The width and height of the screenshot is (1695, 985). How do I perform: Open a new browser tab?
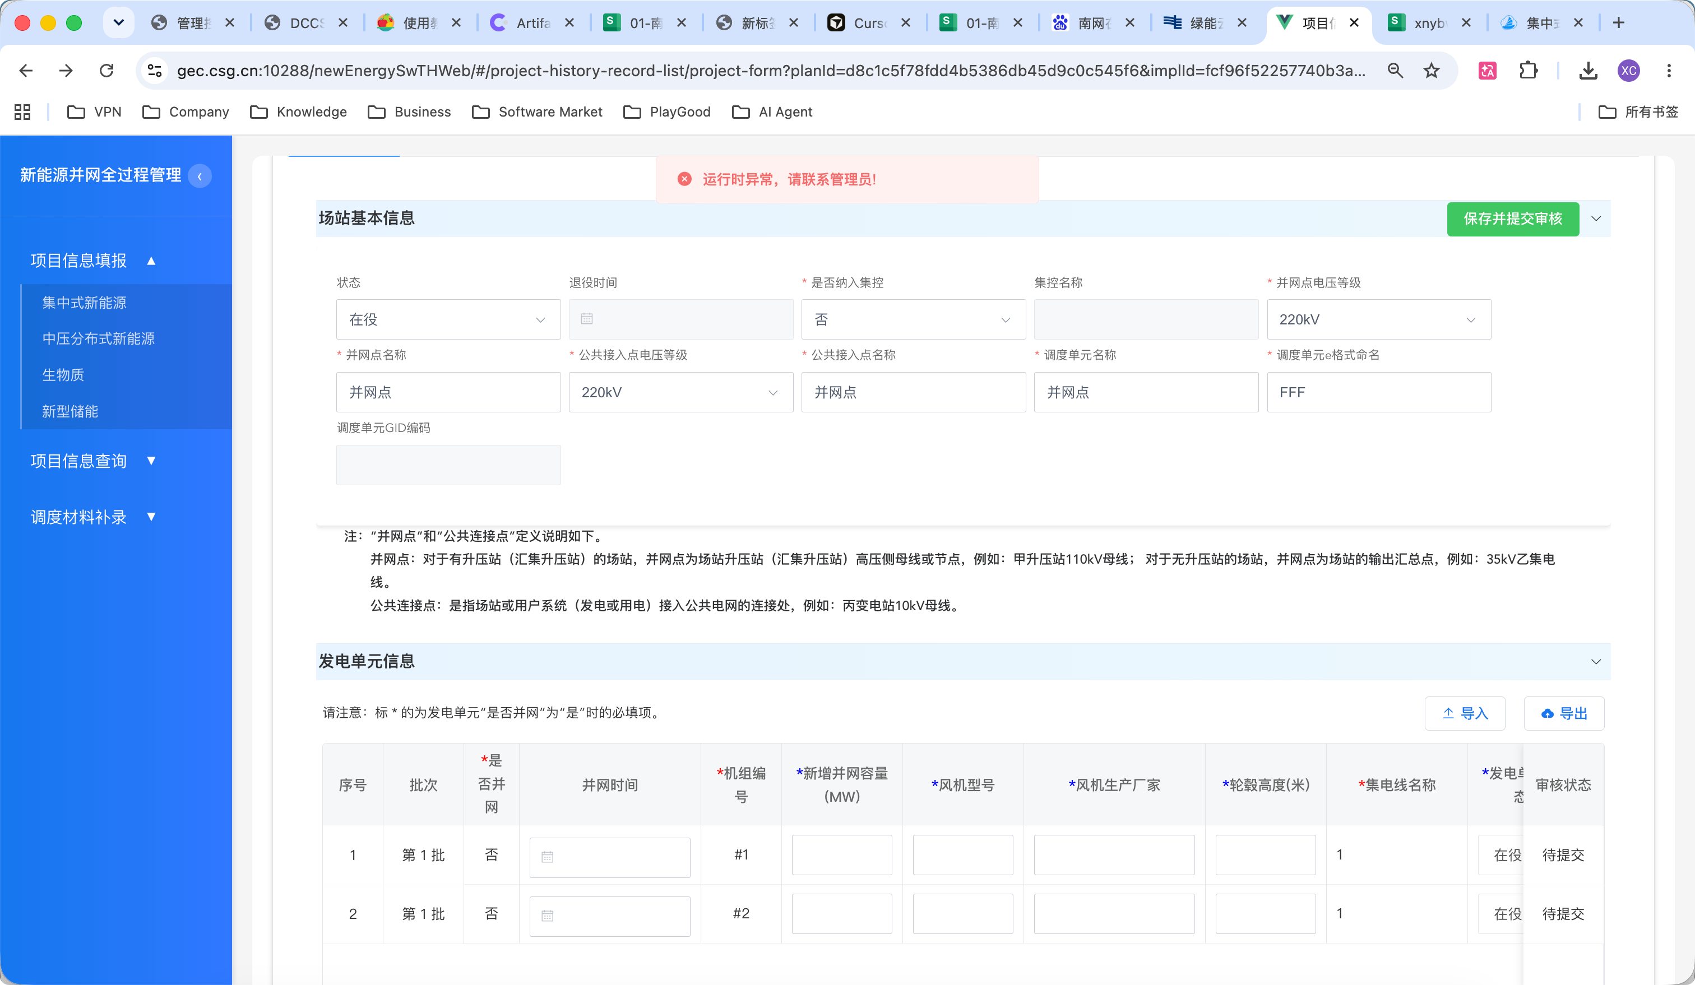[1618, 23]
